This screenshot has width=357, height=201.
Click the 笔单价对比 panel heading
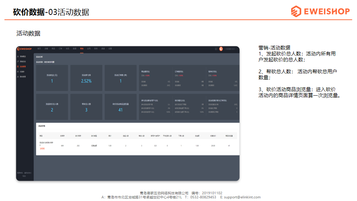[212, 71]
